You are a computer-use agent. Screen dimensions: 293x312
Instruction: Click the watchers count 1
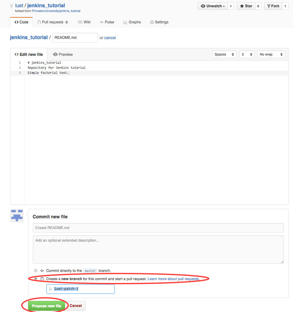(231, 6)
